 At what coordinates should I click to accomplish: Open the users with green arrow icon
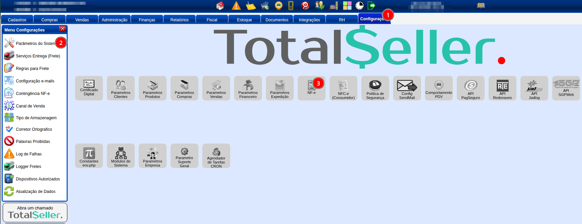tap(319, 5)
